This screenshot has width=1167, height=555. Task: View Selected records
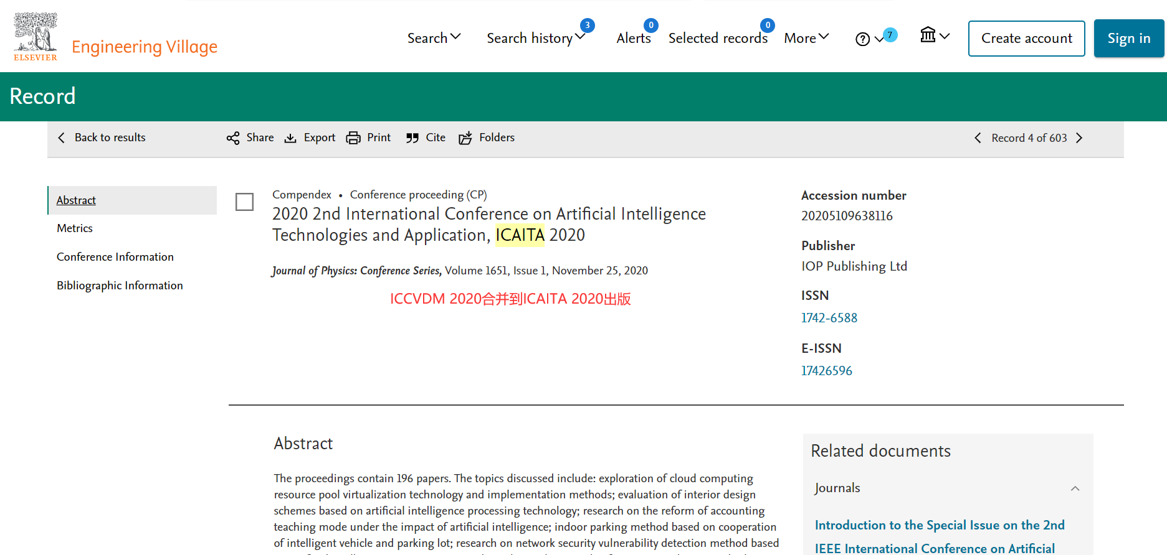tap(718, 38)
